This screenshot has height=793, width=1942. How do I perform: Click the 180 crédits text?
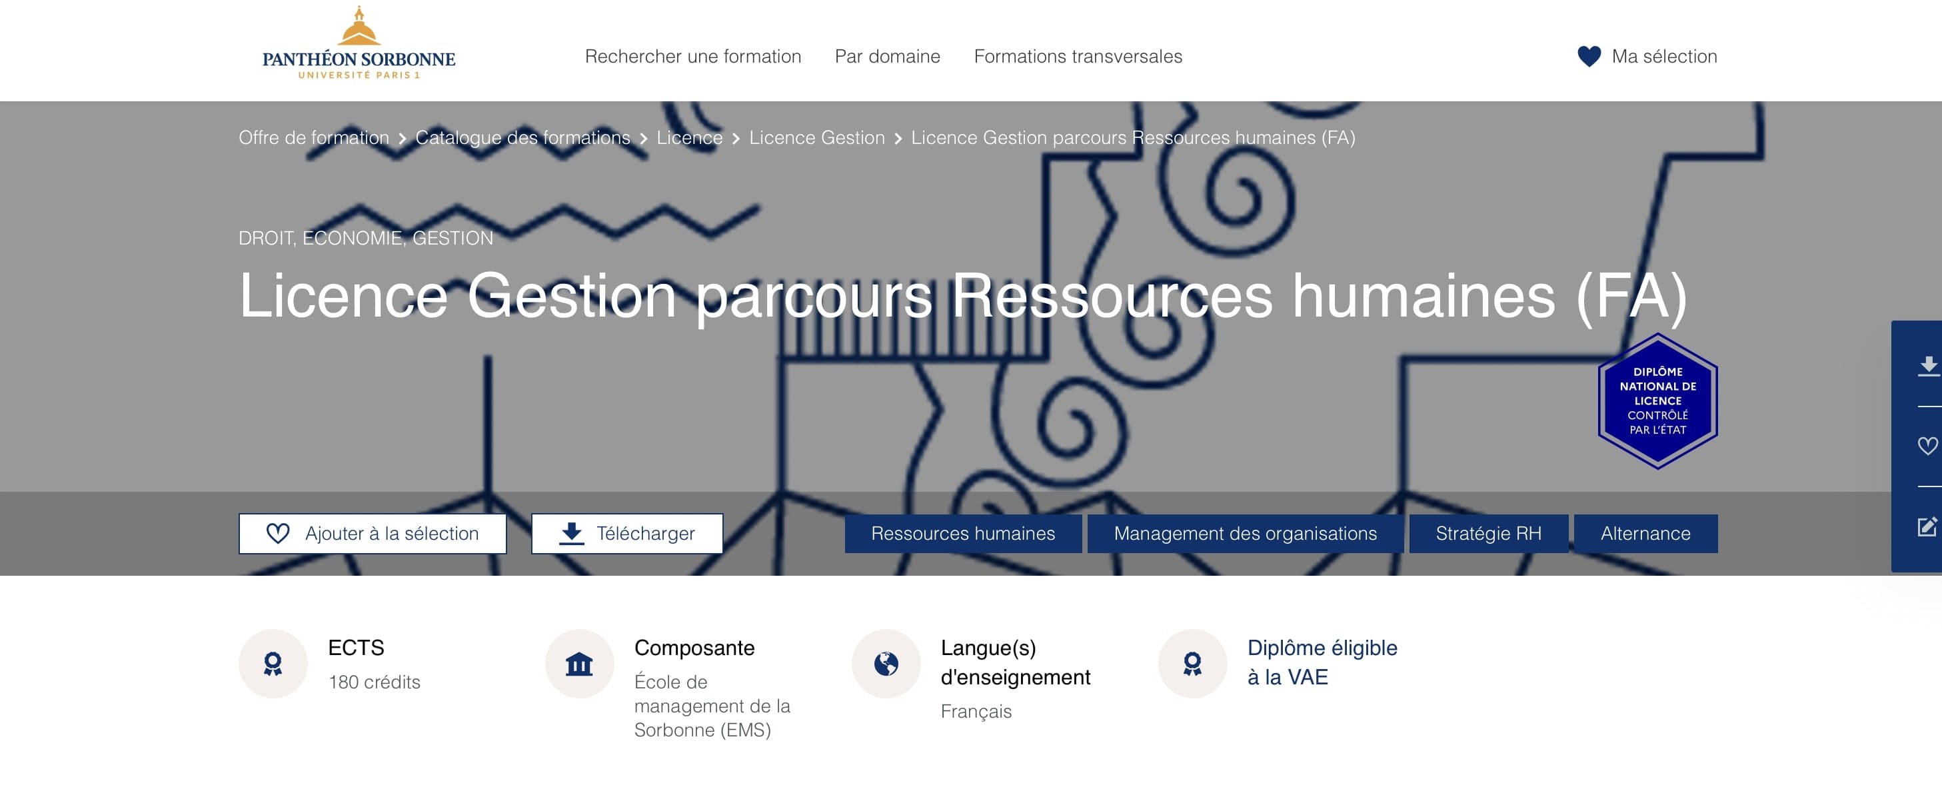[x=374, y=682]
